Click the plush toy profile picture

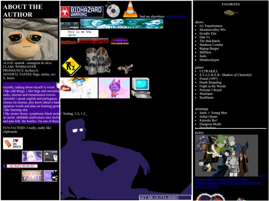click(30, 39)
